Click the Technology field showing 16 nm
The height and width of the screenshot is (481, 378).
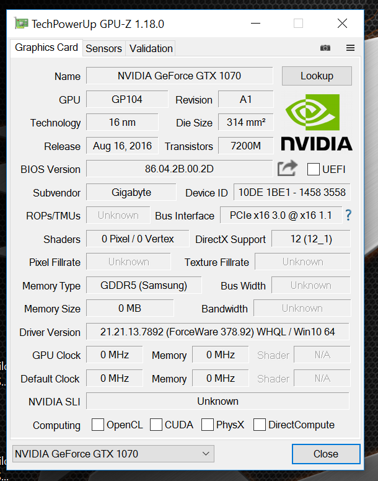point(122,122)
